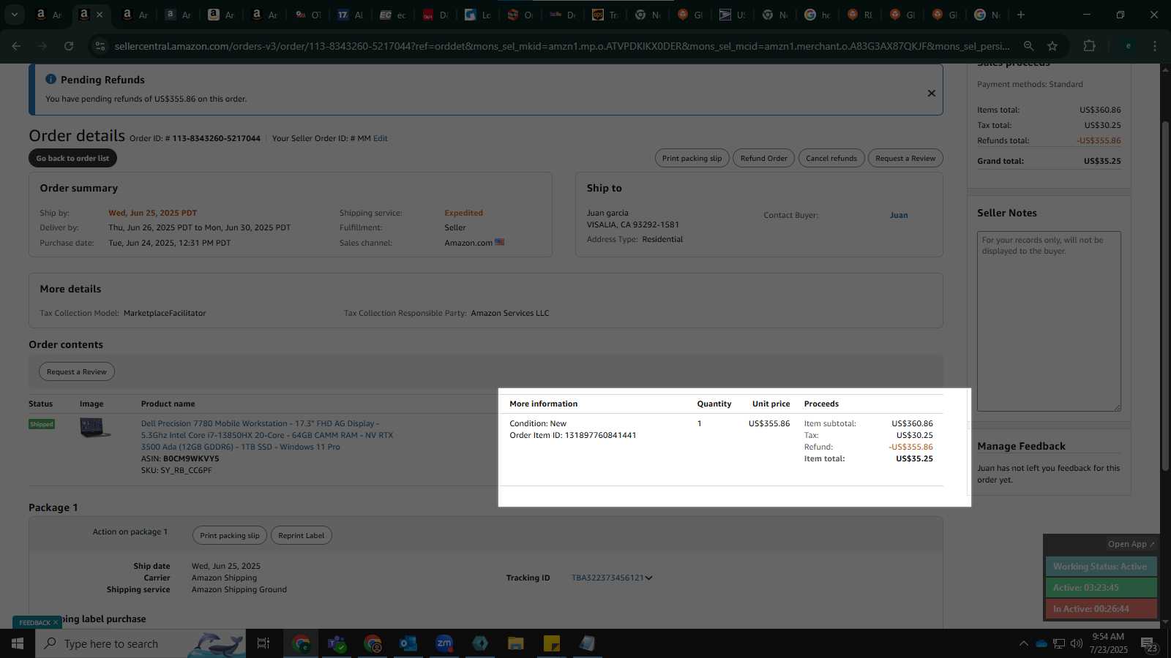Open File Explorer from taskbar
The height and width of the screenshot is (658, 1171).
[516, 643]
